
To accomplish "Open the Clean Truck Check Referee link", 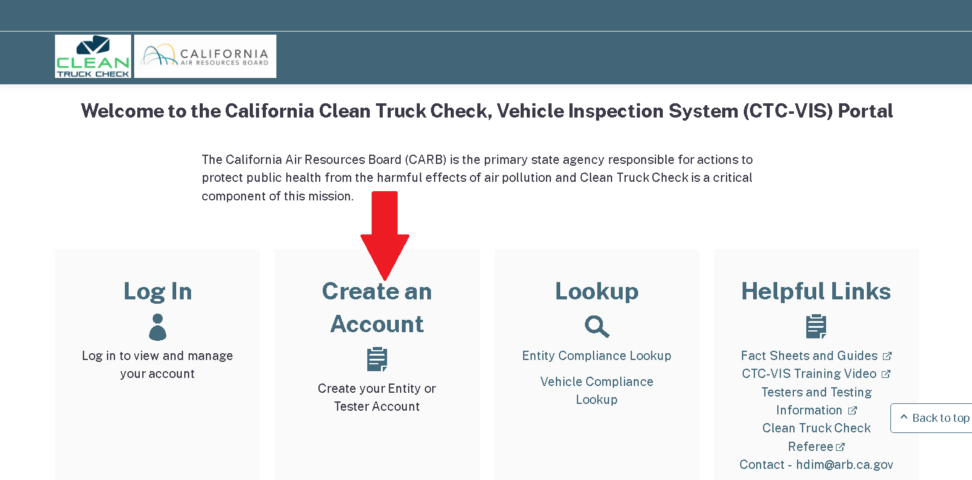I will 816,437.
